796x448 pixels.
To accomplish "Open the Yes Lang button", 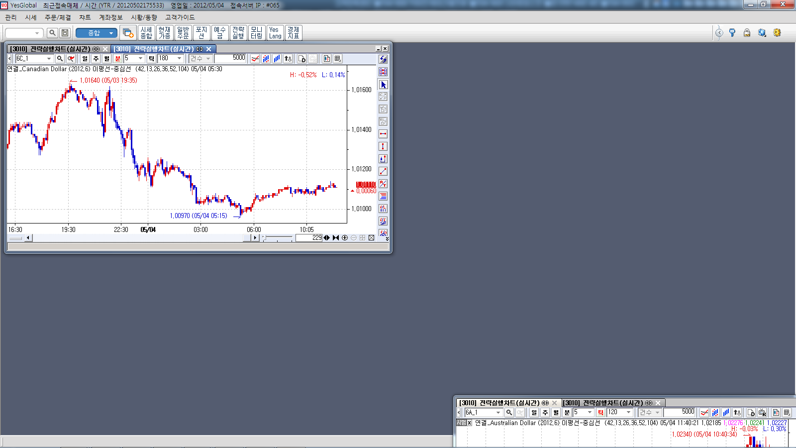I will click(275, 33).
